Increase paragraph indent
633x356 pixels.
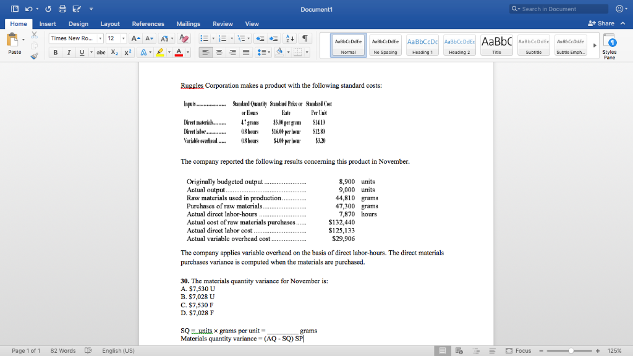[x=273, y=38]
